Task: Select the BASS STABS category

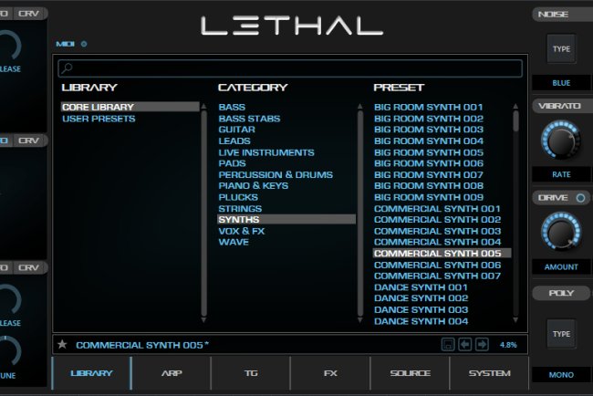Action: click(249, 119)
